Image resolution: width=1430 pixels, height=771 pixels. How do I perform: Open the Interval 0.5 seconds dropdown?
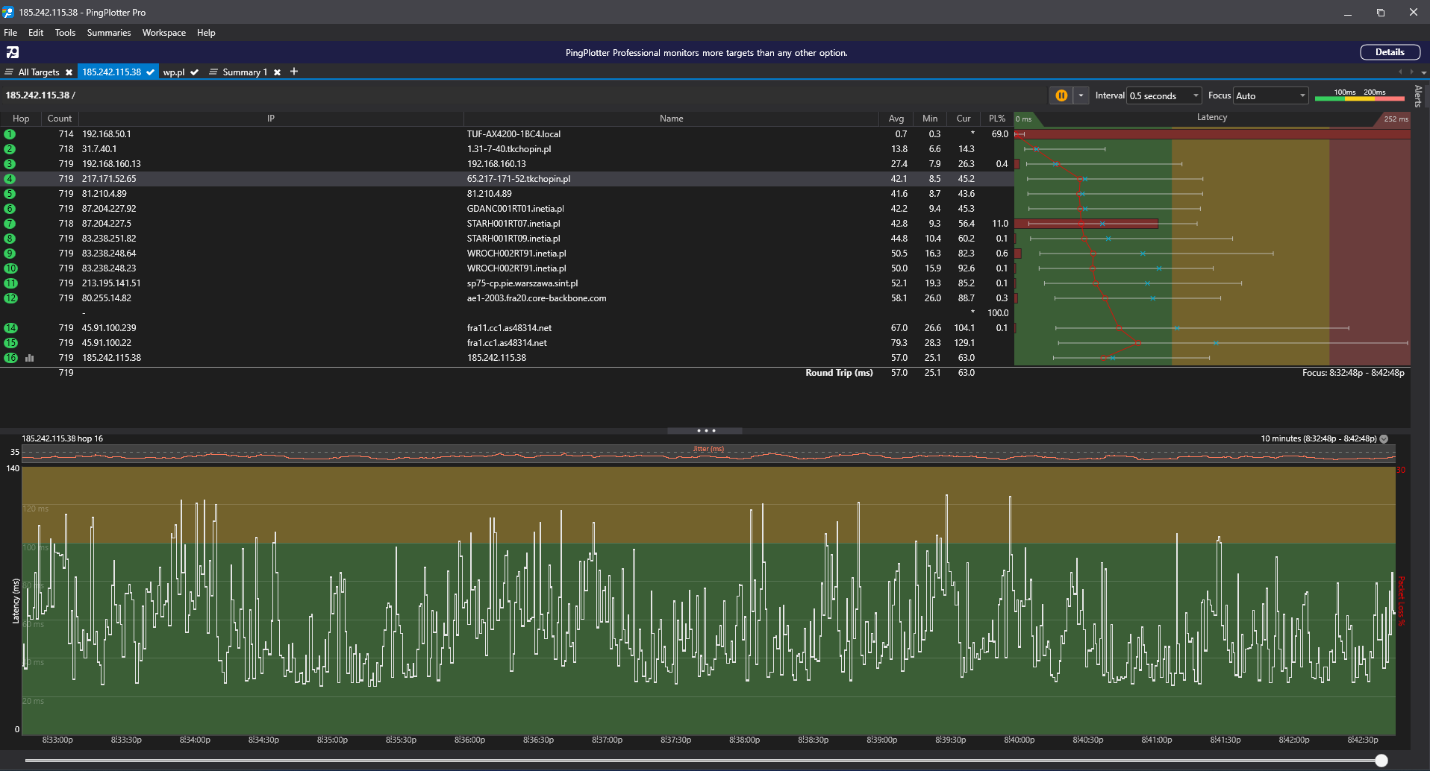[x=1164, y=95]
